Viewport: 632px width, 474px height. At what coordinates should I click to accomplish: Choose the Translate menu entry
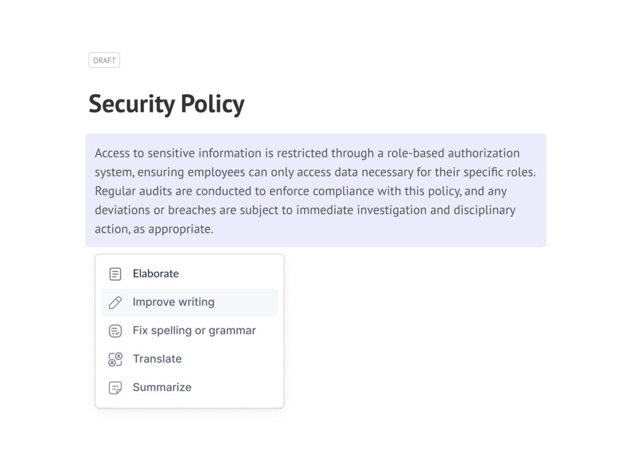pos(189,359)
